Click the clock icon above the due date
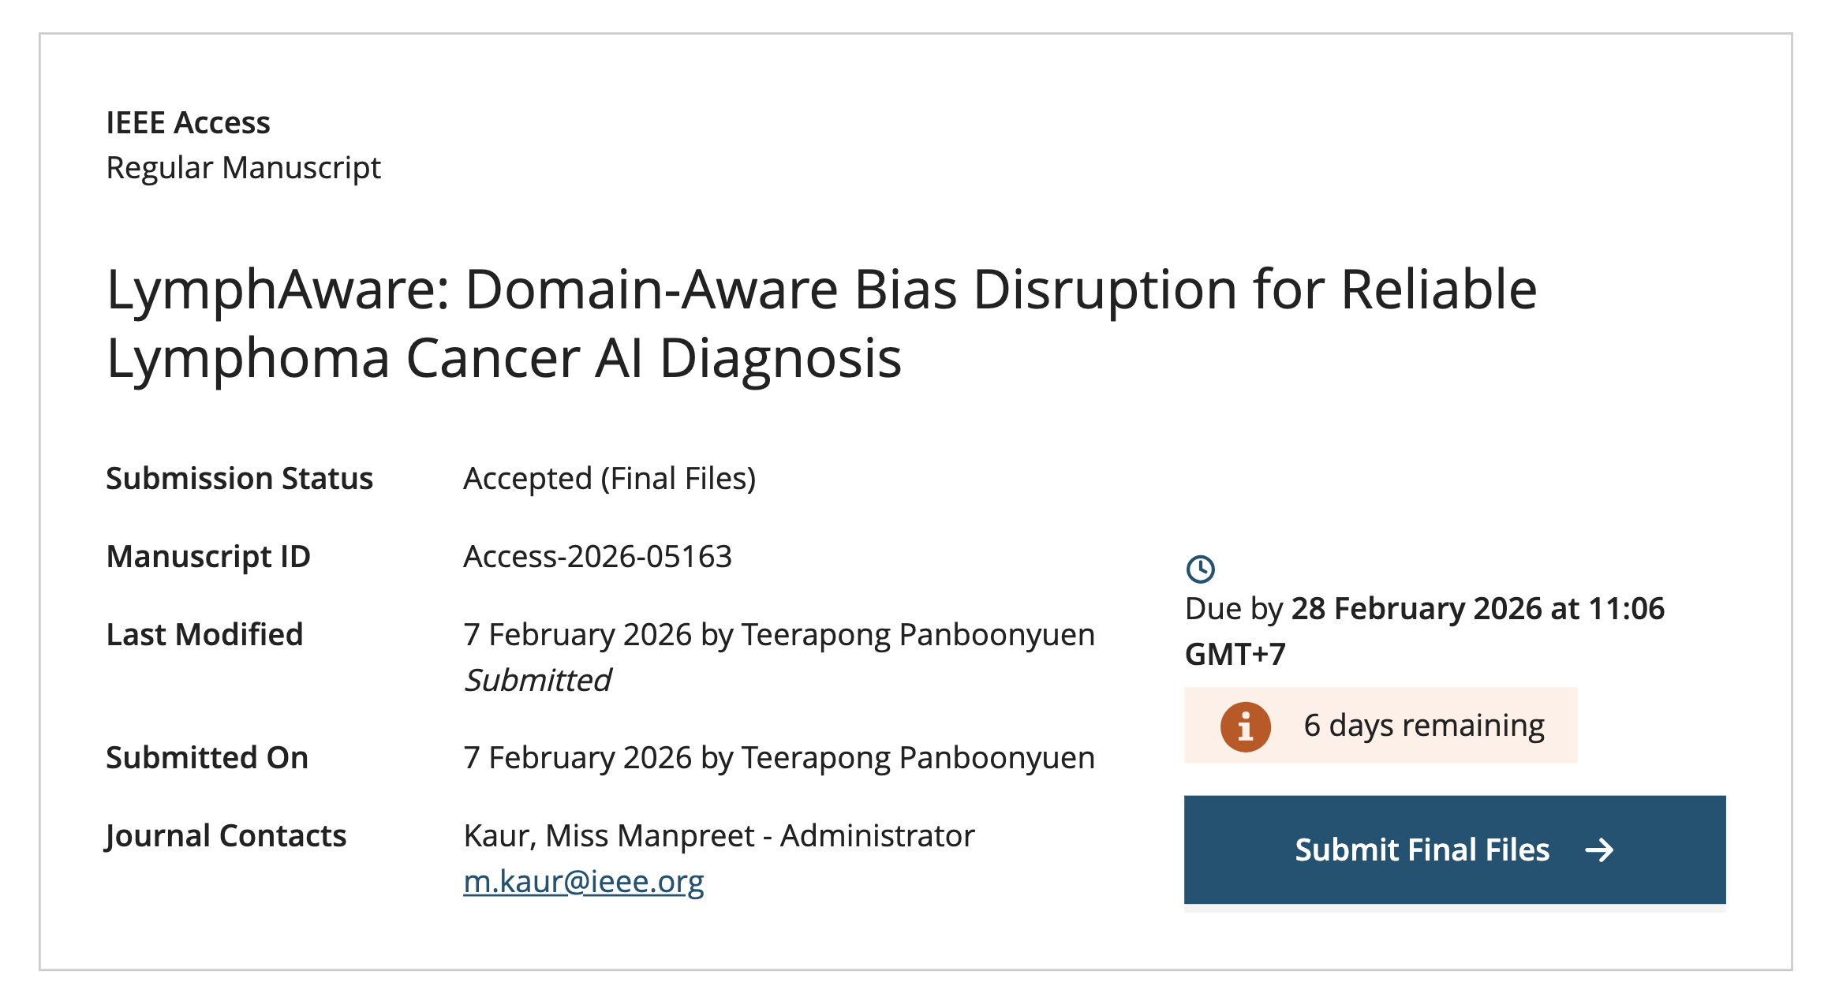The image size is (1824, 997). [x=1200, y=569]
